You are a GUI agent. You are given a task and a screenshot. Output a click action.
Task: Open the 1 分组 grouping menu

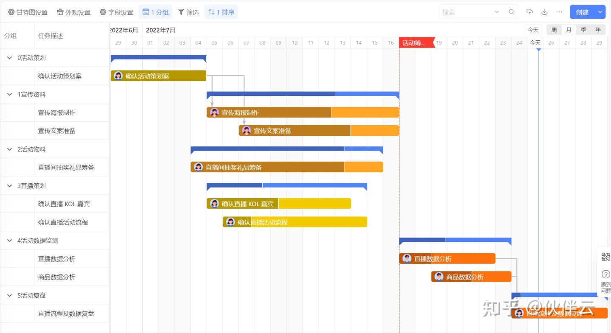(x=155, y=12)
